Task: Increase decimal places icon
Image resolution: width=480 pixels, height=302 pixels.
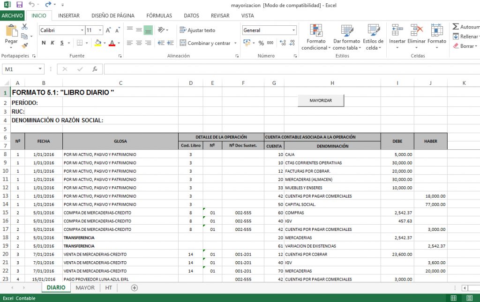Action: pyautogui.click(x=283, y=43)
